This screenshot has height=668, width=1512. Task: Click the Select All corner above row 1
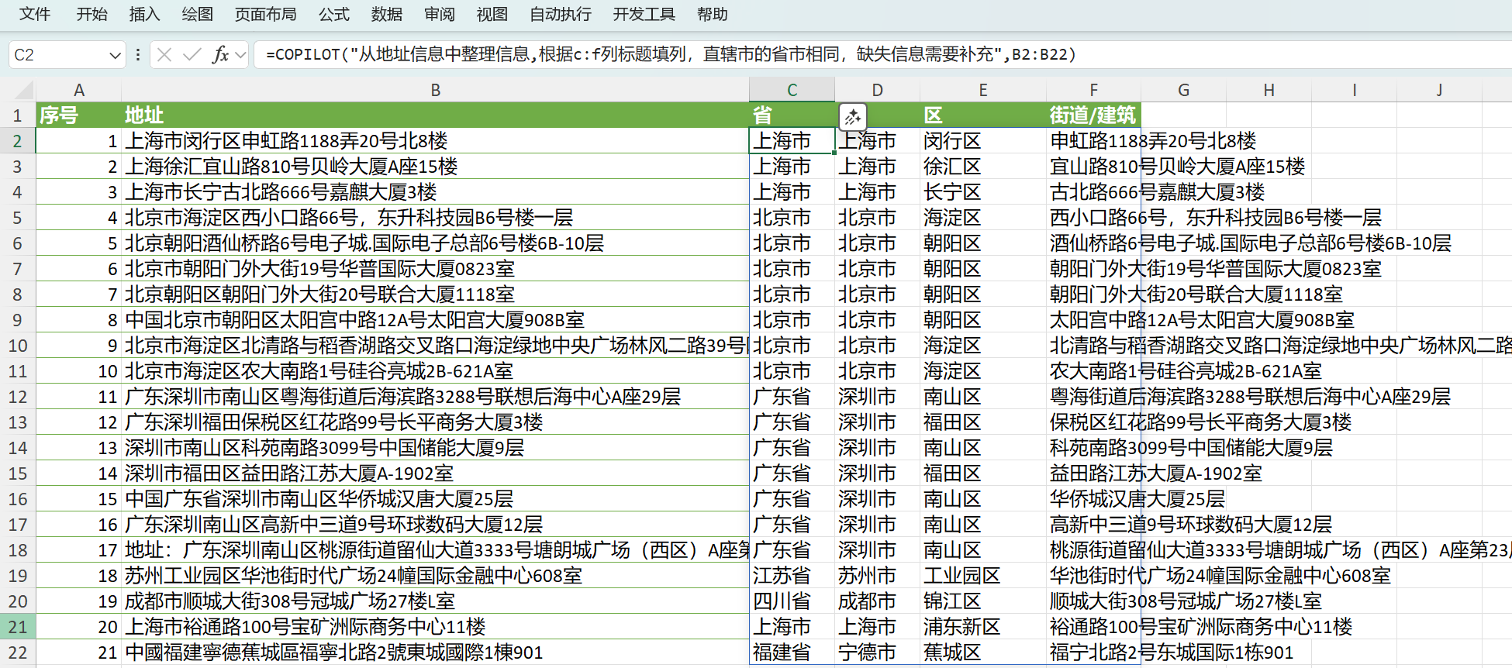click(17, 90)
